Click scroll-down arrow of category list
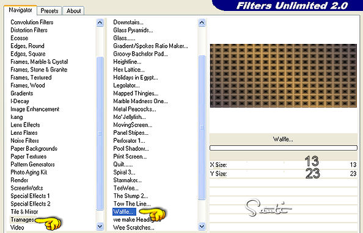This screenshot has width=363, height=233. 100,226
